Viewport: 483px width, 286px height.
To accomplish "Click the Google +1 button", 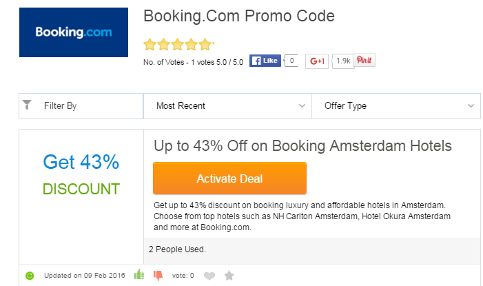I will pyautogui.click(x=317, y=61).
